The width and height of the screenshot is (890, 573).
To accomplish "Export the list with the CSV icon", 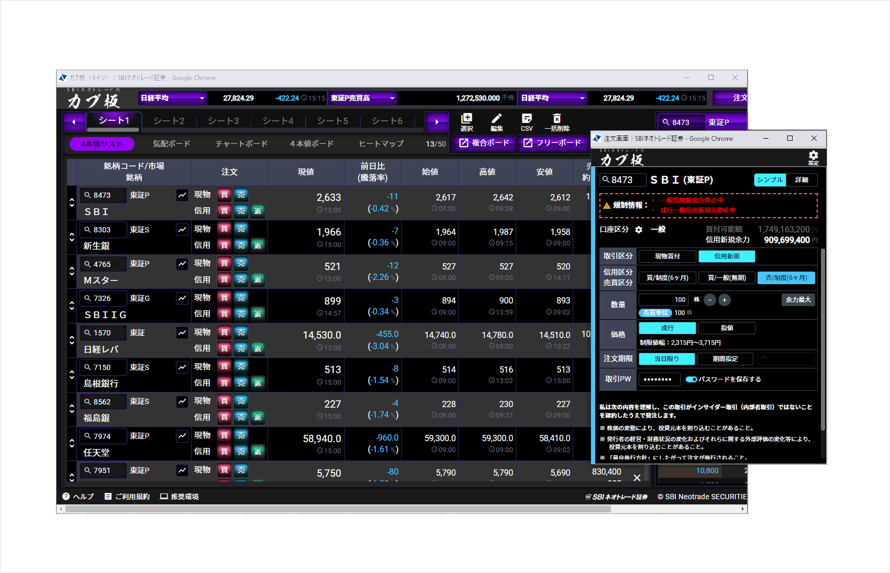I will coord(527,122).
